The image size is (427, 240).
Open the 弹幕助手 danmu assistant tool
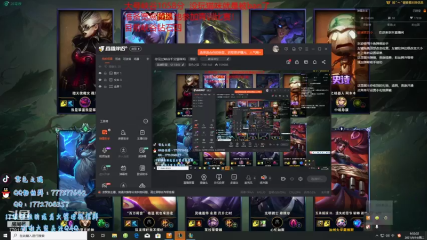coord(105,135)
